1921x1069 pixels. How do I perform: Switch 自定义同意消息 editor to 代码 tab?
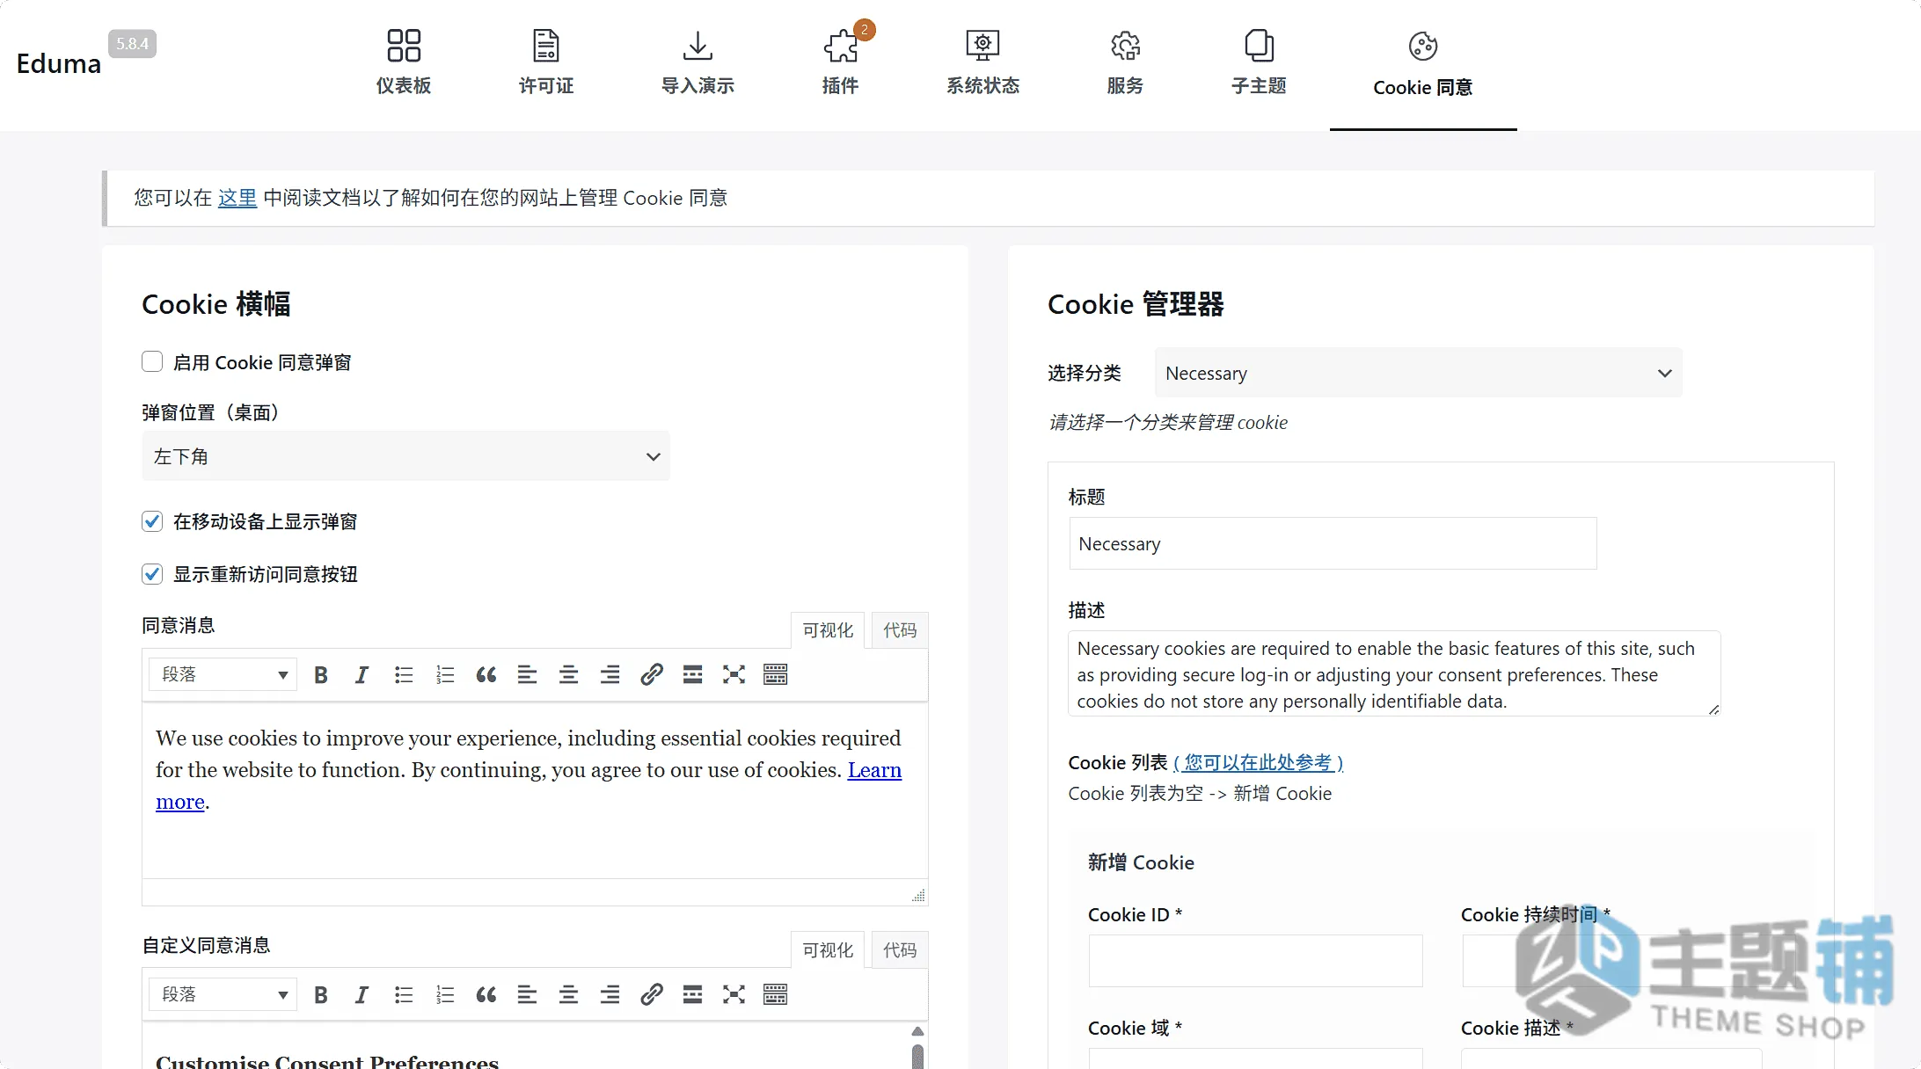point(900,950)
